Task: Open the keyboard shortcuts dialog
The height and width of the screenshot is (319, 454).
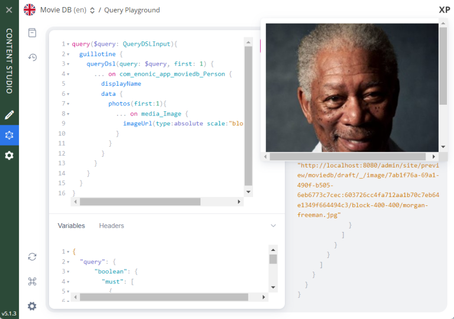Action: (x=33, y=282)
